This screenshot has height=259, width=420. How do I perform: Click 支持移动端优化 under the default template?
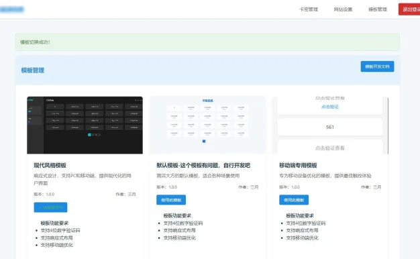(x=179, y=238)
